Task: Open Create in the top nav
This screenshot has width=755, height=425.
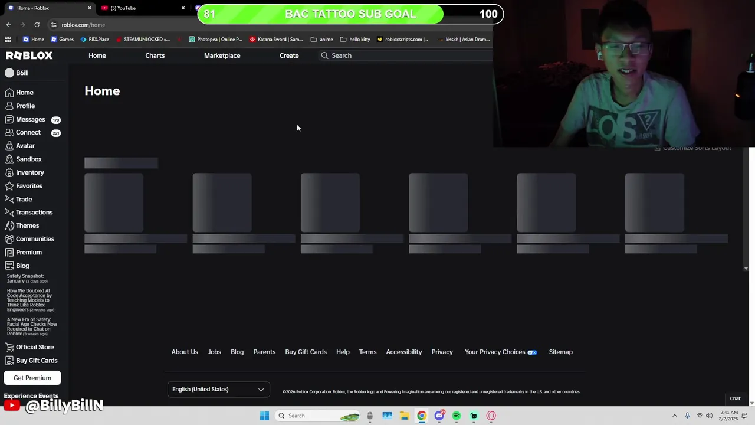Action: point(289,55)
